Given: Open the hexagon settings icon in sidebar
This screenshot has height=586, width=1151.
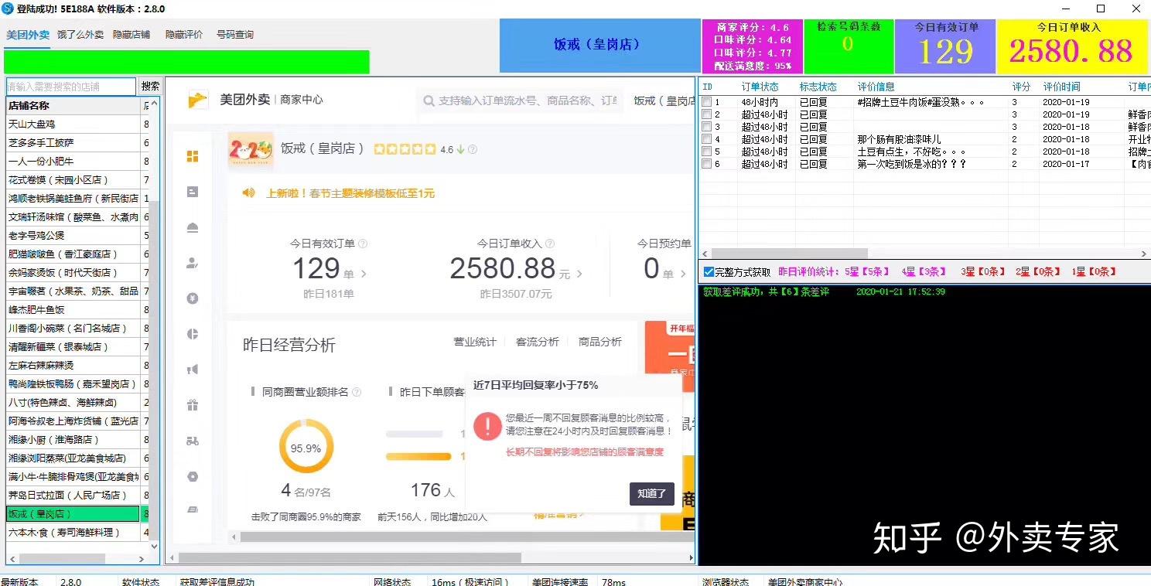Looking at the screenshot, I should [x=193, y=476].
